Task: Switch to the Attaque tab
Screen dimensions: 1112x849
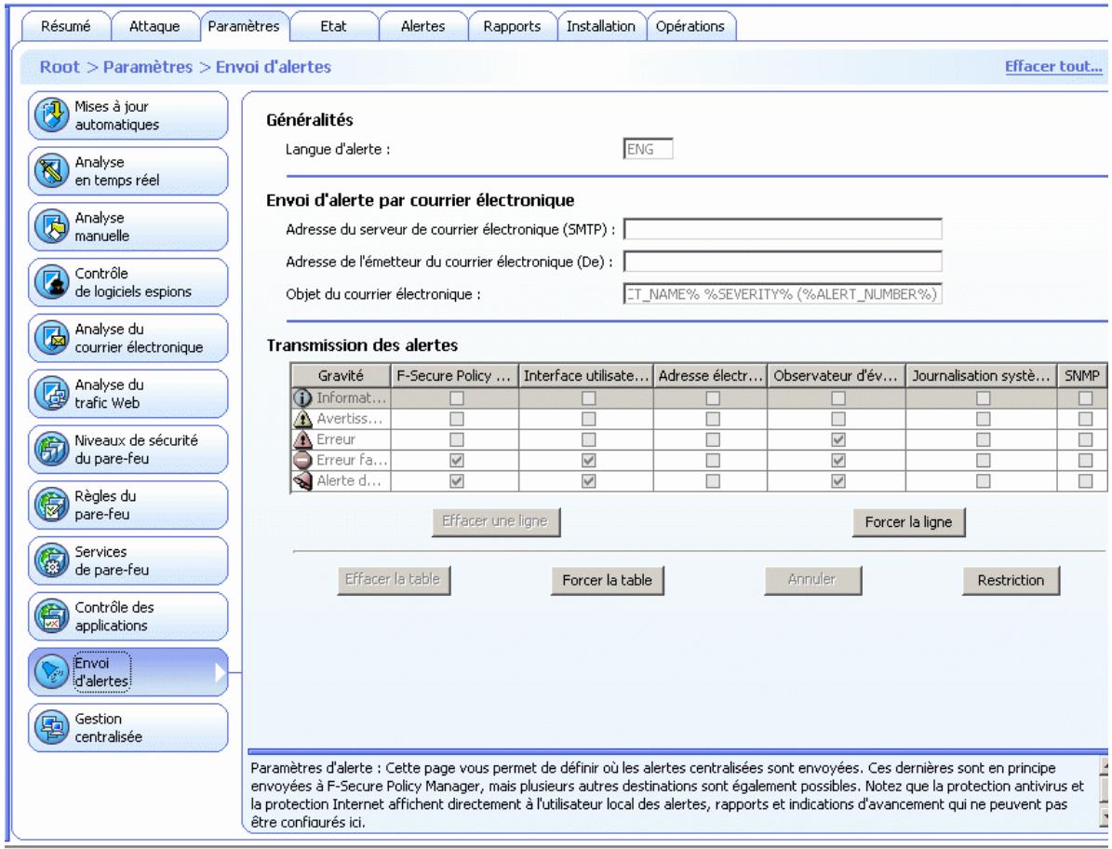Action: [154, 27]
